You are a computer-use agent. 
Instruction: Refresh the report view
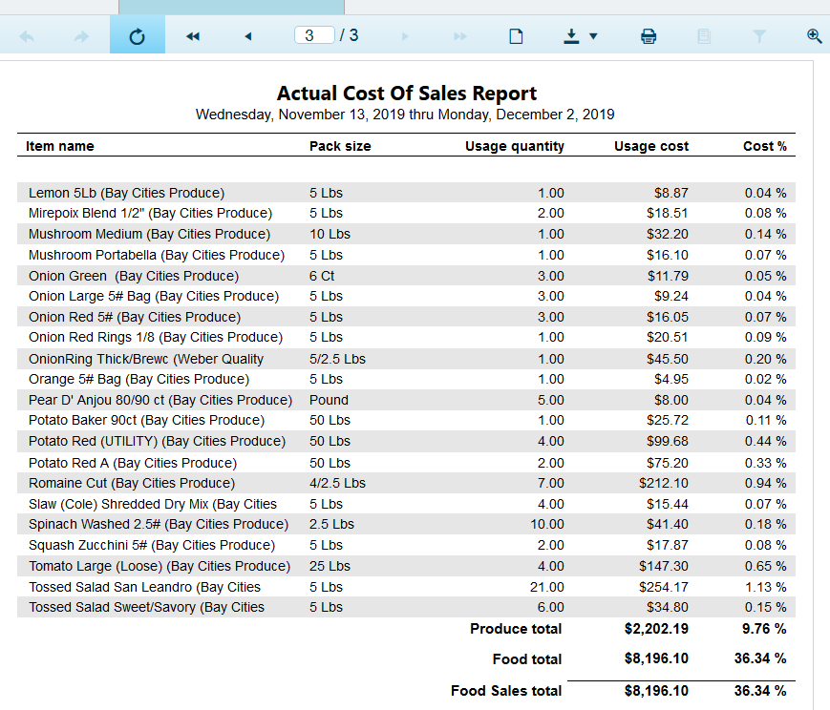[137, 35]
